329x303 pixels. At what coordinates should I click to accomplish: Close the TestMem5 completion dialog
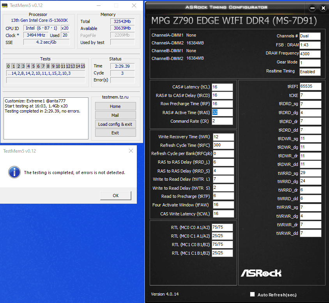131,151
